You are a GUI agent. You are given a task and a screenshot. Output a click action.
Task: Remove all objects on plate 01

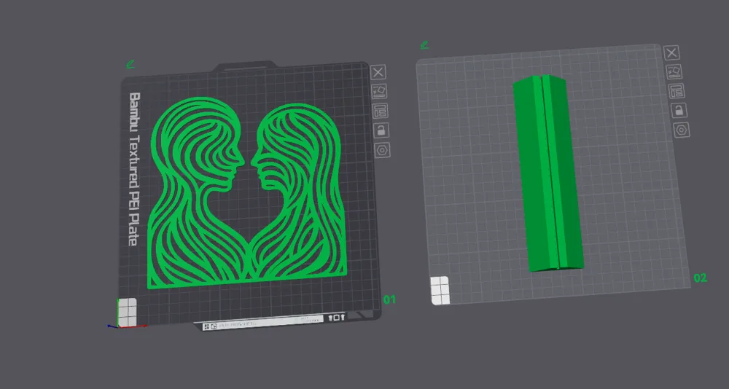(378, 72)
